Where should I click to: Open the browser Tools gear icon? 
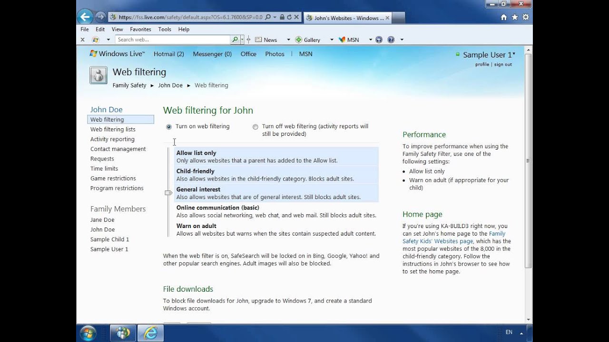tap(526, 17)
